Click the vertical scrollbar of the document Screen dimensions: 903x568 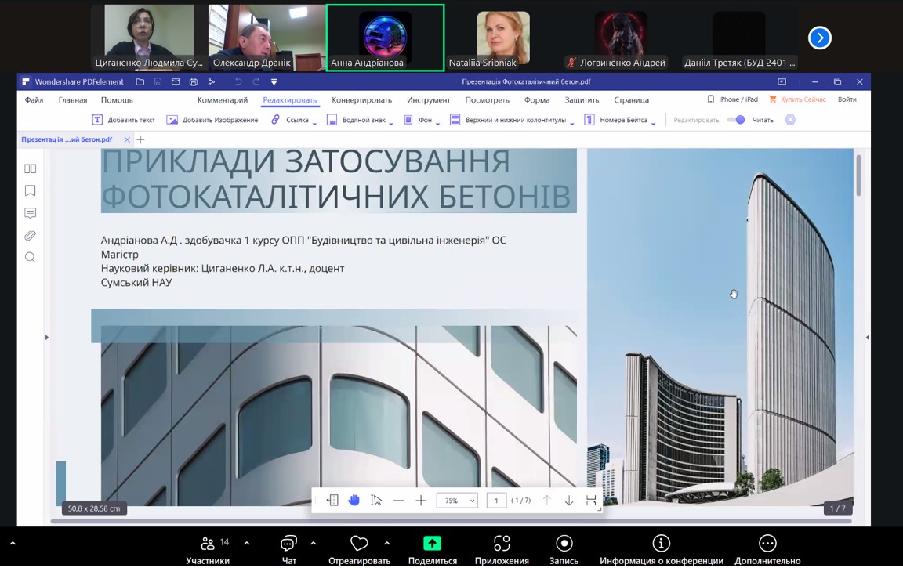pos(859,176)
